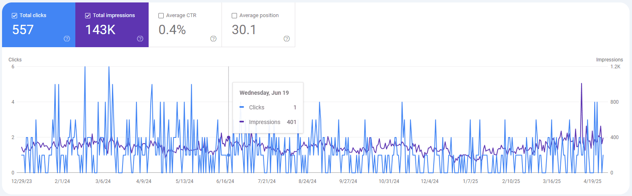This screenshot has width=632, height=196.
Task: Click the 0.4% CTR value
Action: (x=172, y=30)
